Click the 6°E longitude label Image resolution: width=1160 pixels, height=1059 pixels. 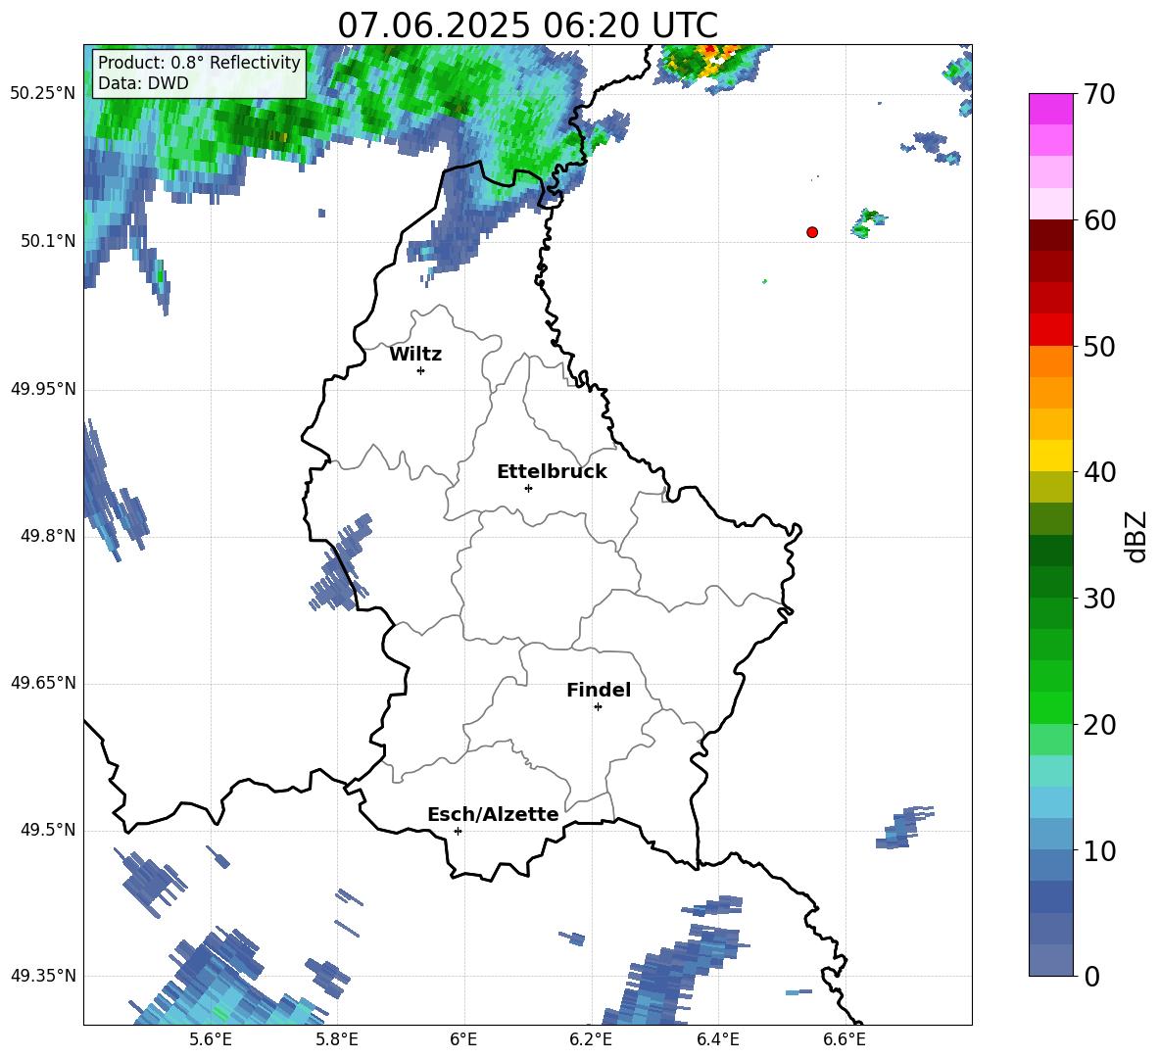(463, 1039)
